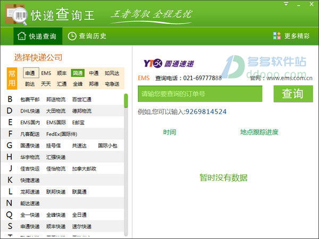Click the 时间 column header
The width and height of the screenshot is (319, 239).
click(170, 132)
